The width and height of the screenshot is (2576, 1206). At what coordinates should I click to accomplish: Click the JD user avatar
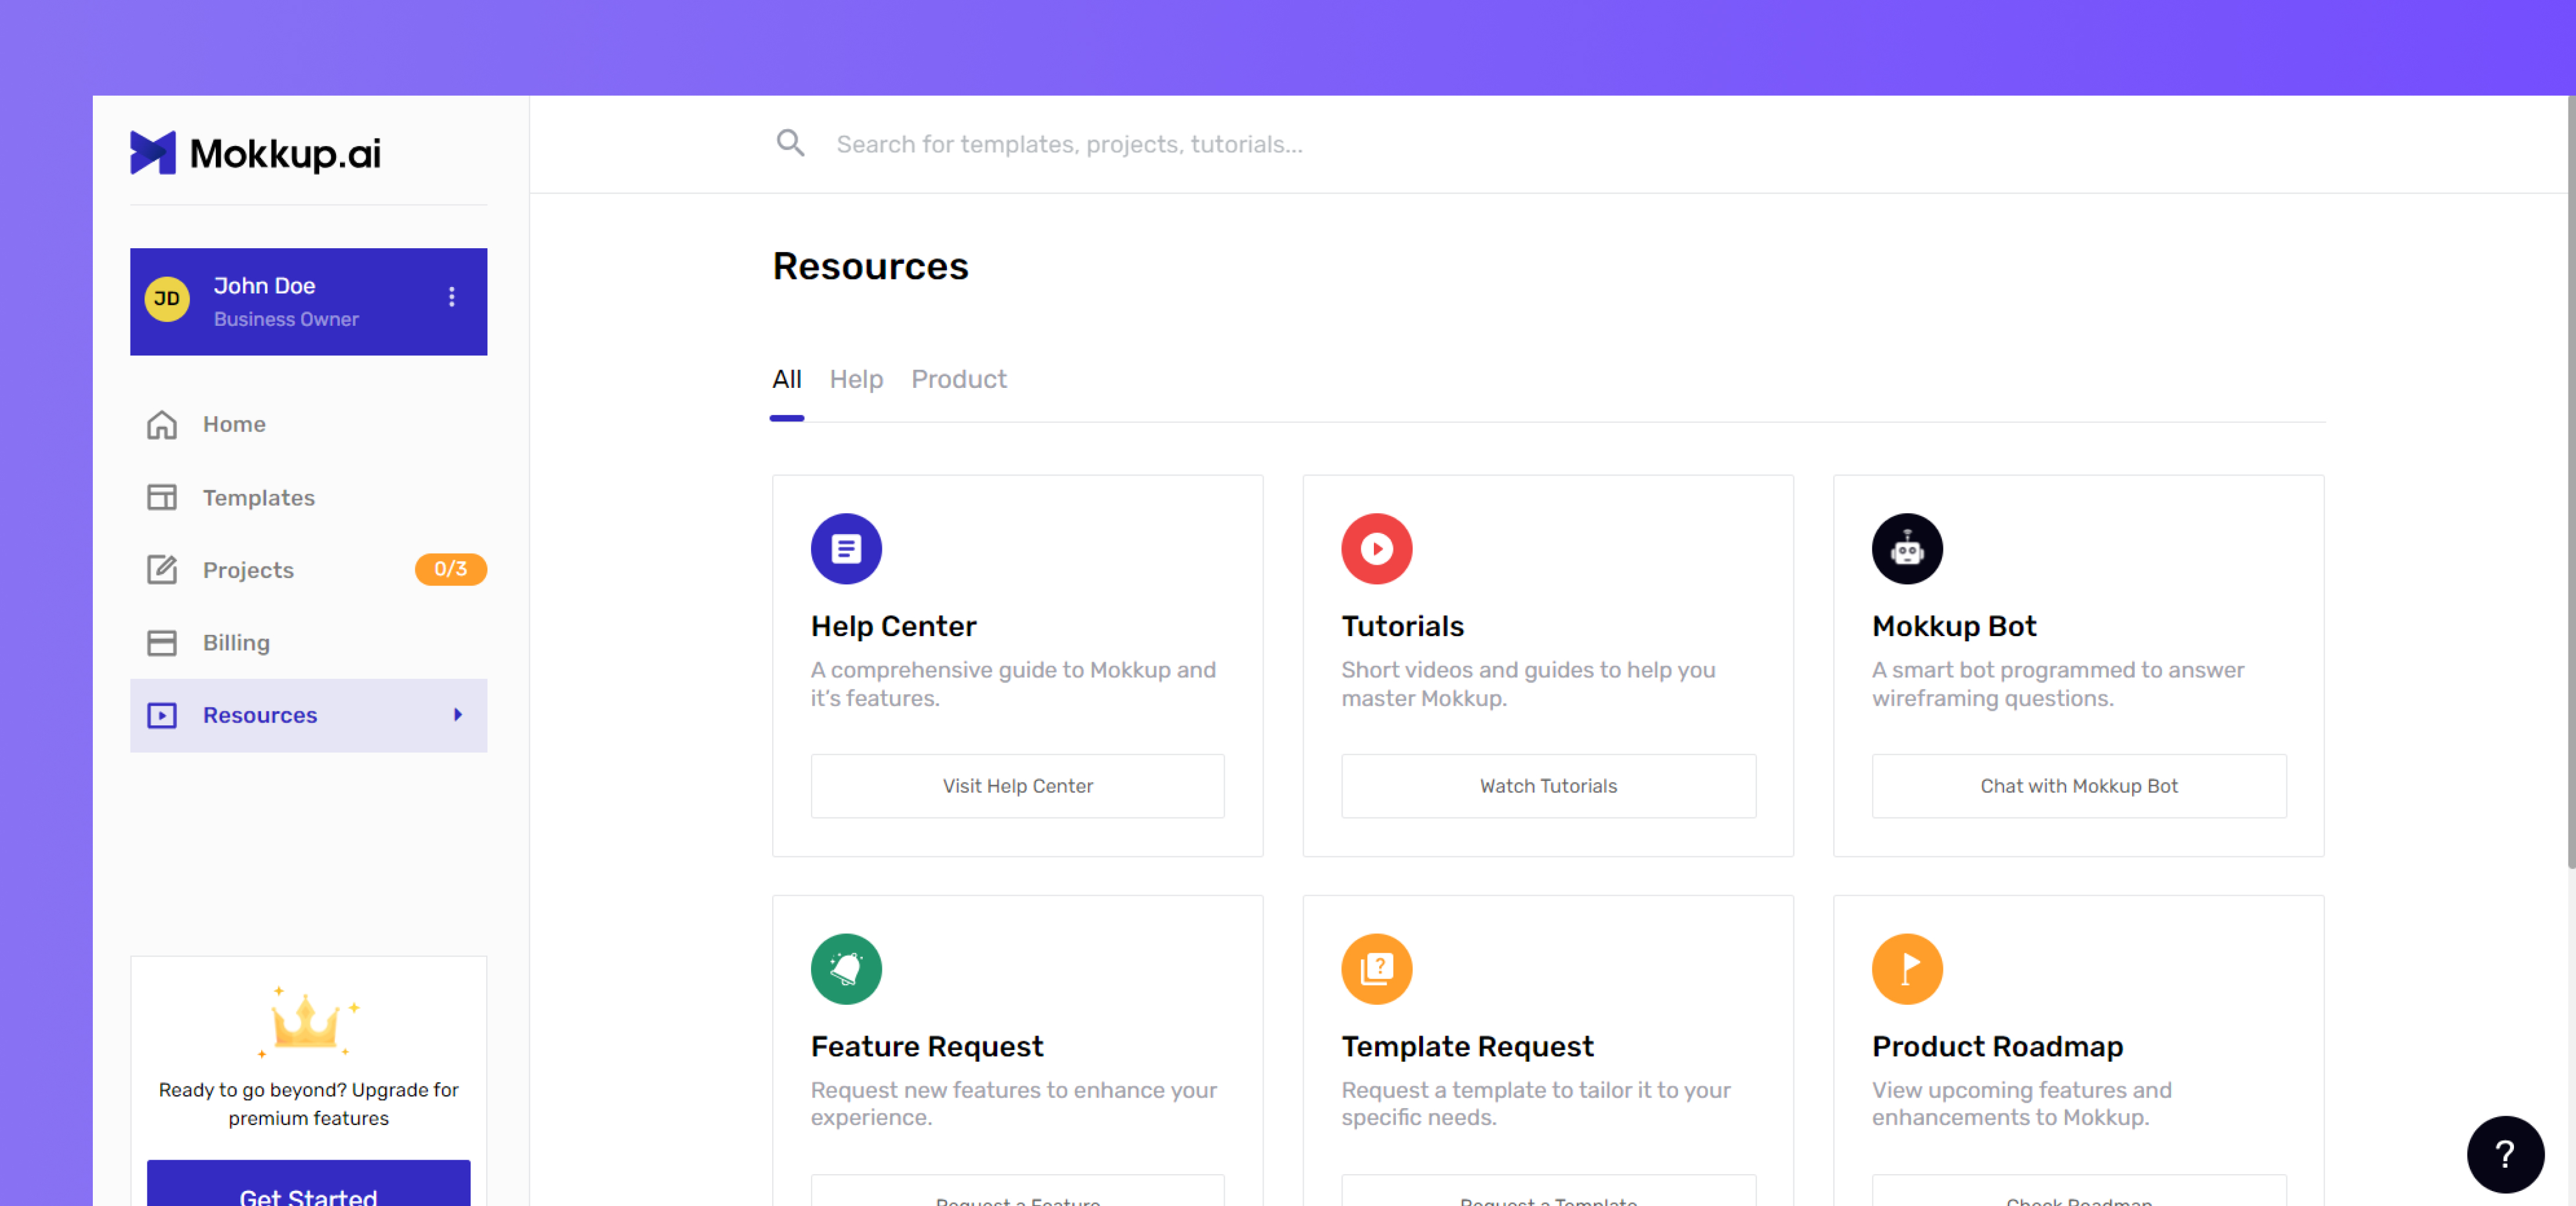pyautogui.click(x=167, y=300)
